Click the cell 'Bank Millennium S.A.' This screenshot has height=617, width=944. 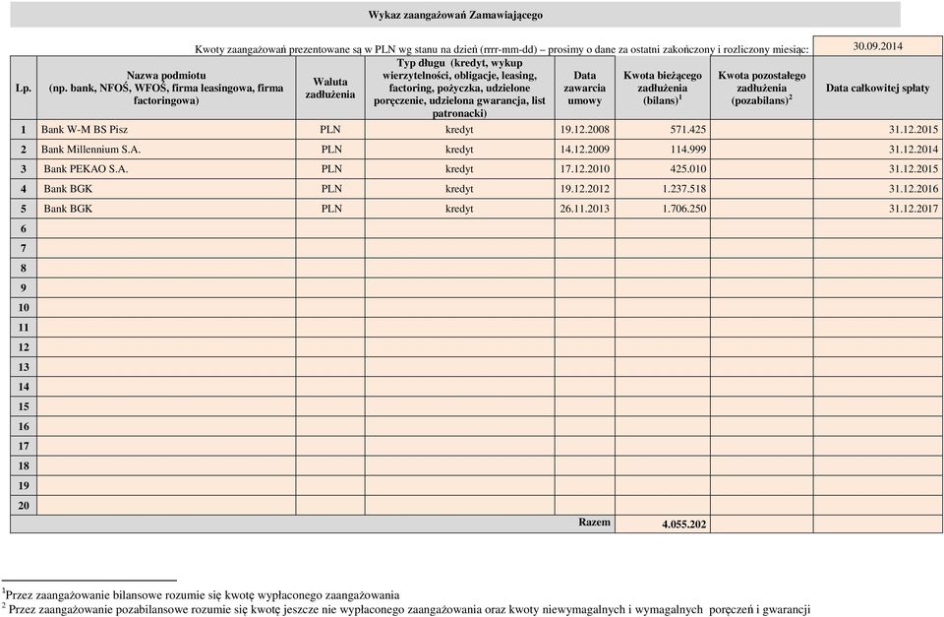click(166, 150)
